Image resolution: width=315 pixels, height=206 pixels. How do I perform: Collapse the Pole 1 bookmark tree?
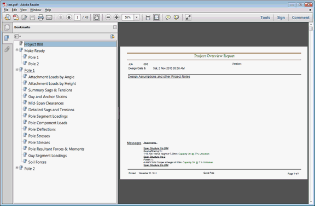coord(17,69)
